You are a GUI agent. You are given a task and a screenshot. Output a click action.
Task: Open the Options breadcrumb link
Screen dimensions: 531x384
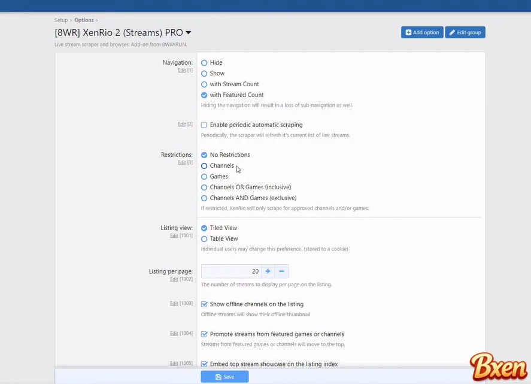pos(84,20)
